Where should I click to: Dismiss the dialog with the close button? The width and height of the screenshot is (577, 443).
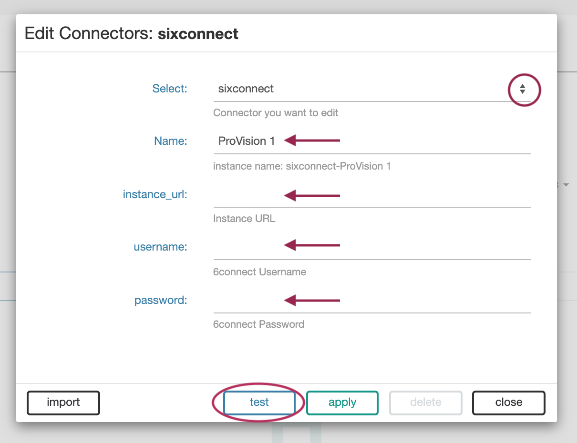pyautogui.click(x=508, y=403)
